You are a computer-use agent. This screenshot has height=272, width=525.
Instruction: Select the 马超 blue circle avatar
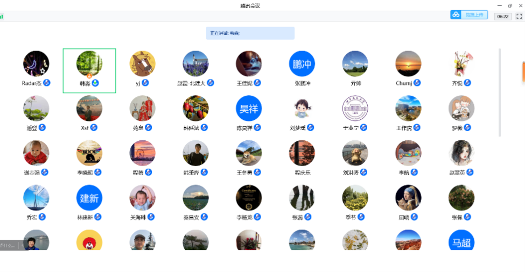[x=461, y=240]
